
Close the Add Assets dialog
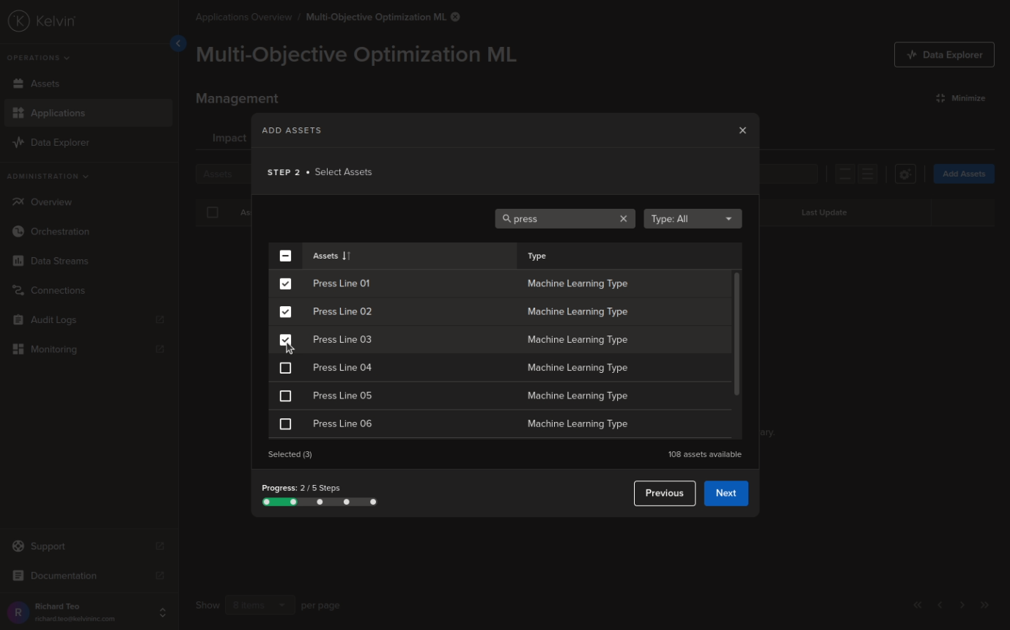[742, 130]
